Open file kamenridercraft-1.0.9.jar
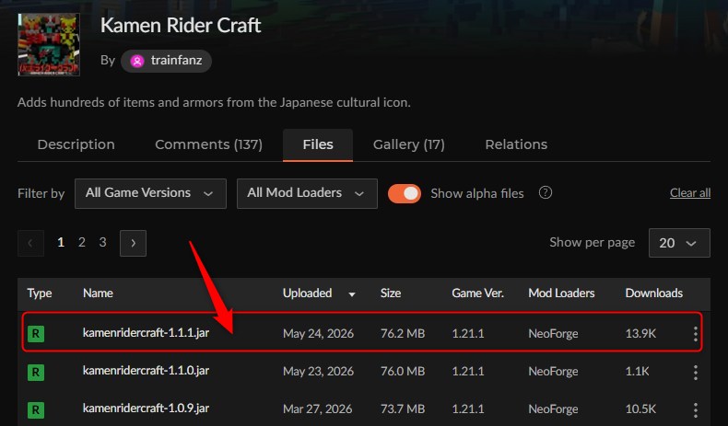This screenshot has width=728, height=426. point(146,409)
